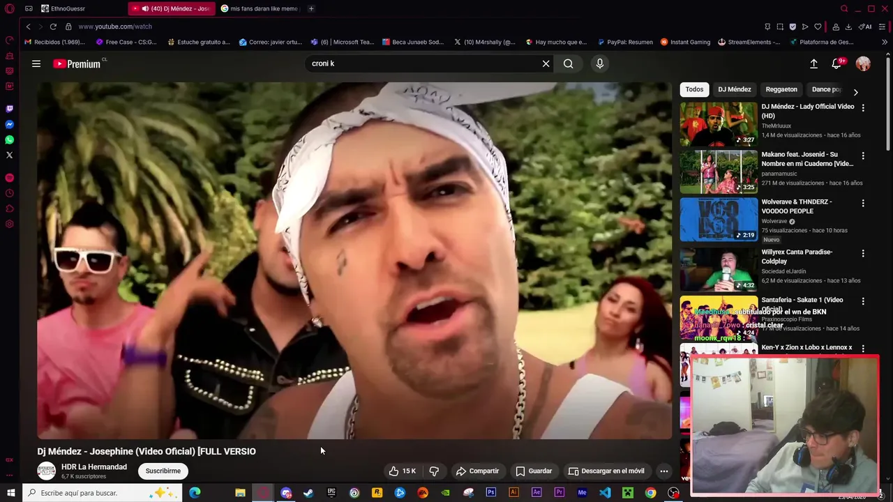893x502 pixels.
Task: Open browser tab search magnifier at top right
Action: click(844, 8)
